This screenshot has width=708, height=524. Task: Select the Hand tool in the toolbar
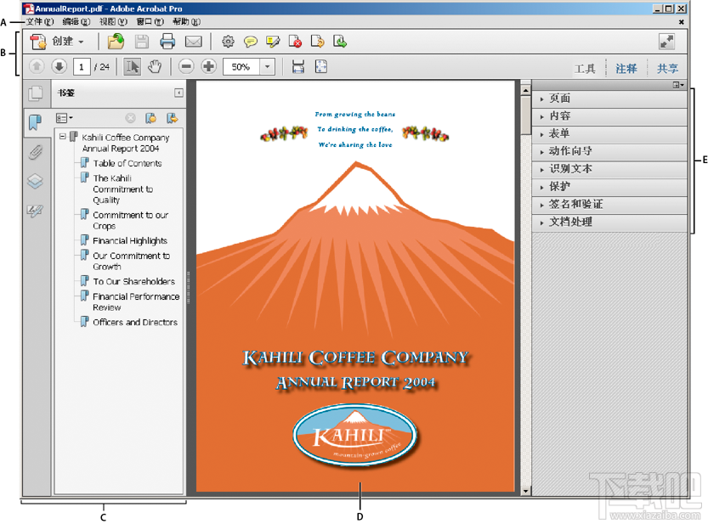pyautogui.click(x=156, y=66)
